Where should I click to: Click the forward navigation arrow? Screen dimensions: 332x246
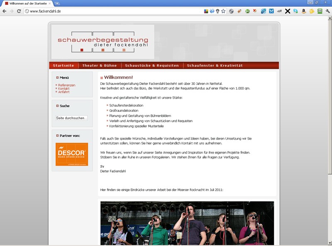(x=12, y=11)
